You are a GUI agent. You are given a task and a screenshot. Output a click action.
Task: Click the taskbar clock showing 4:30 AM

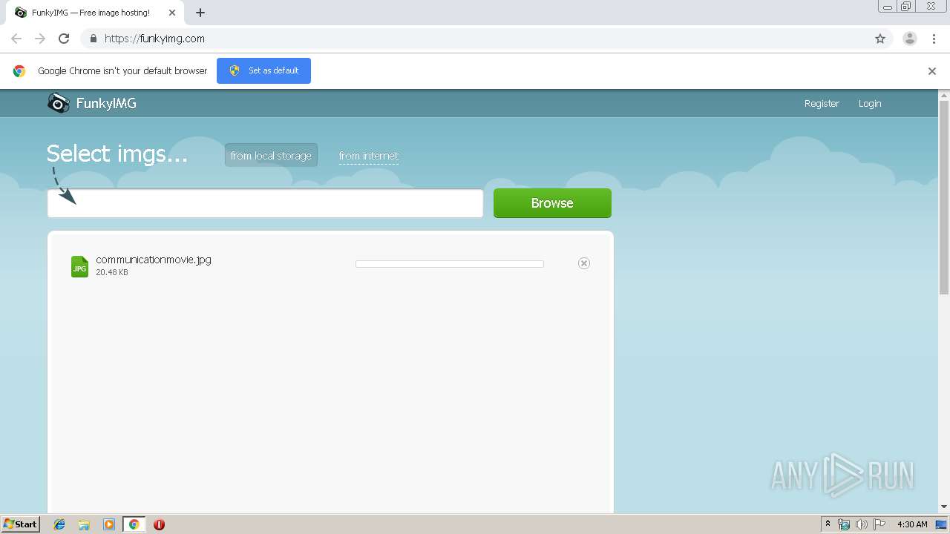tap(912, 524)
